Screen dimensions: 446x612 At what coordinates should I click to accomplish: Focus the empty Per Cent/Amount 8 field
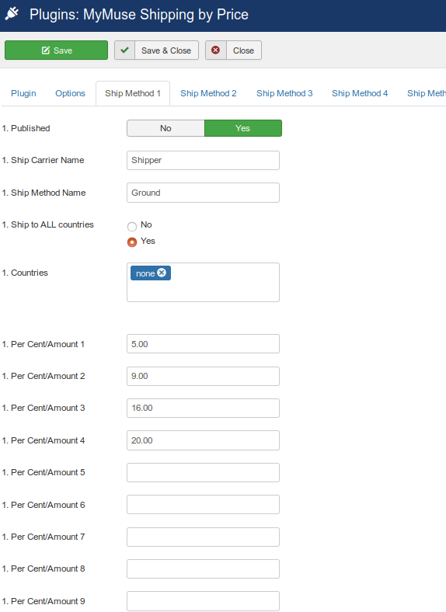tap(203, 569)
